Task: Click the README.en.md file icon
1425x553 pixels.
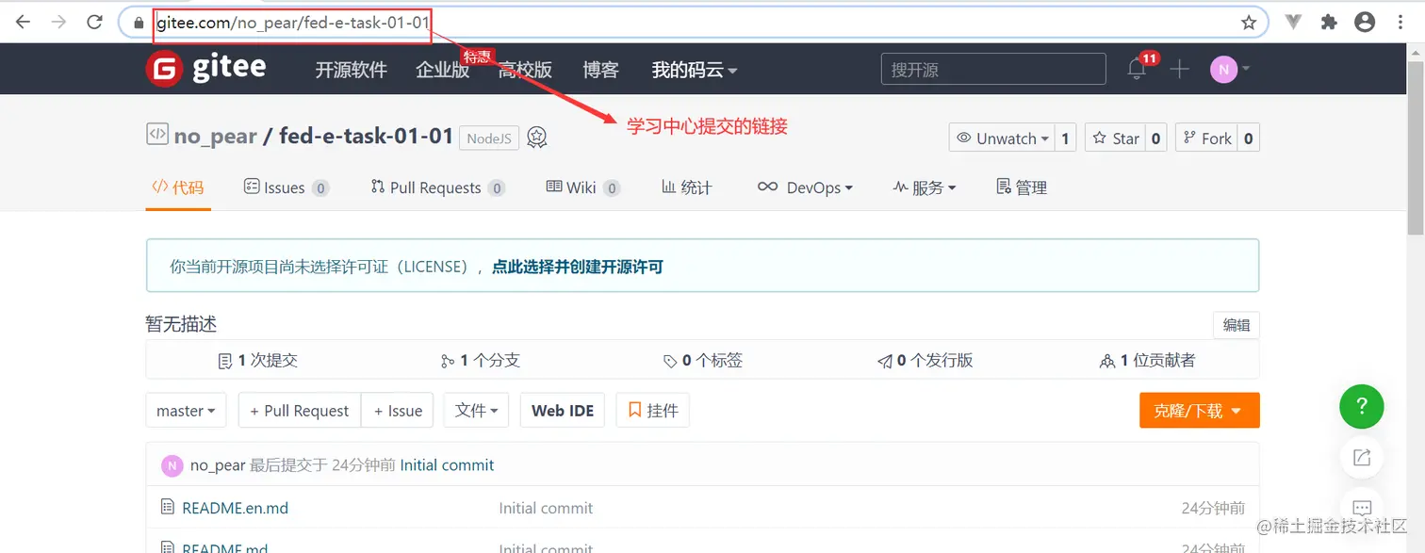Action: (168, 508)
